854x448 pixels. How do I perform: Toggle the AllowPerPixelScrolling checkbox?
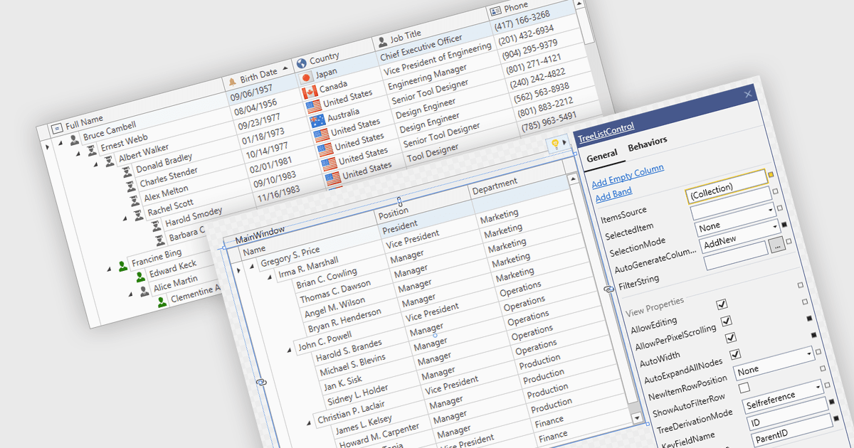click(727, 321)
